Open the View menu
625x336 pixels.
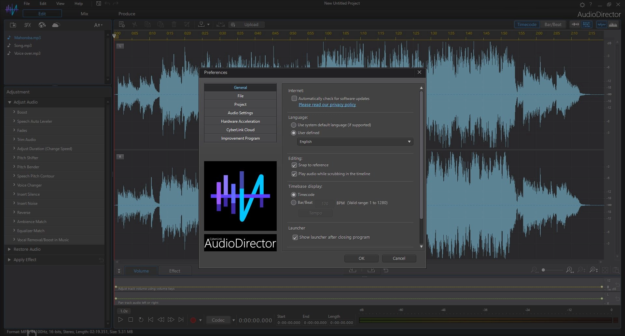[60, 4]
